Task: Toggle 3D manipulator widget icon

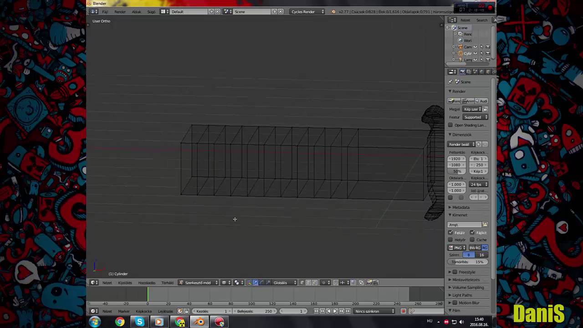Action: [249, 282]
